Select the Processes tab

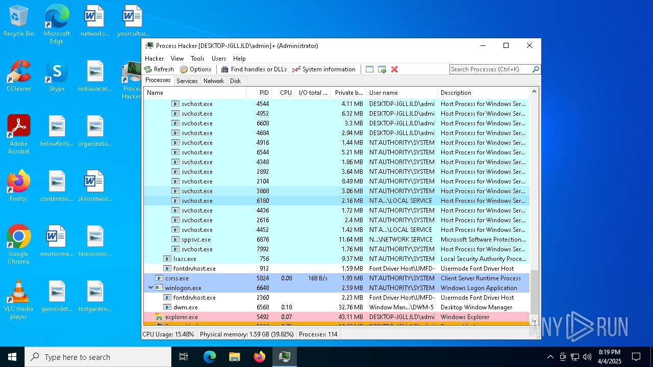[158, 81]
